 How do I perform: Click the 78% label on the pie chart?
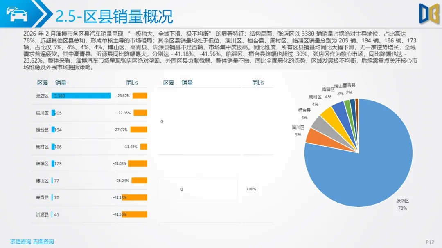pyautogui.click(x=403, y=208)
